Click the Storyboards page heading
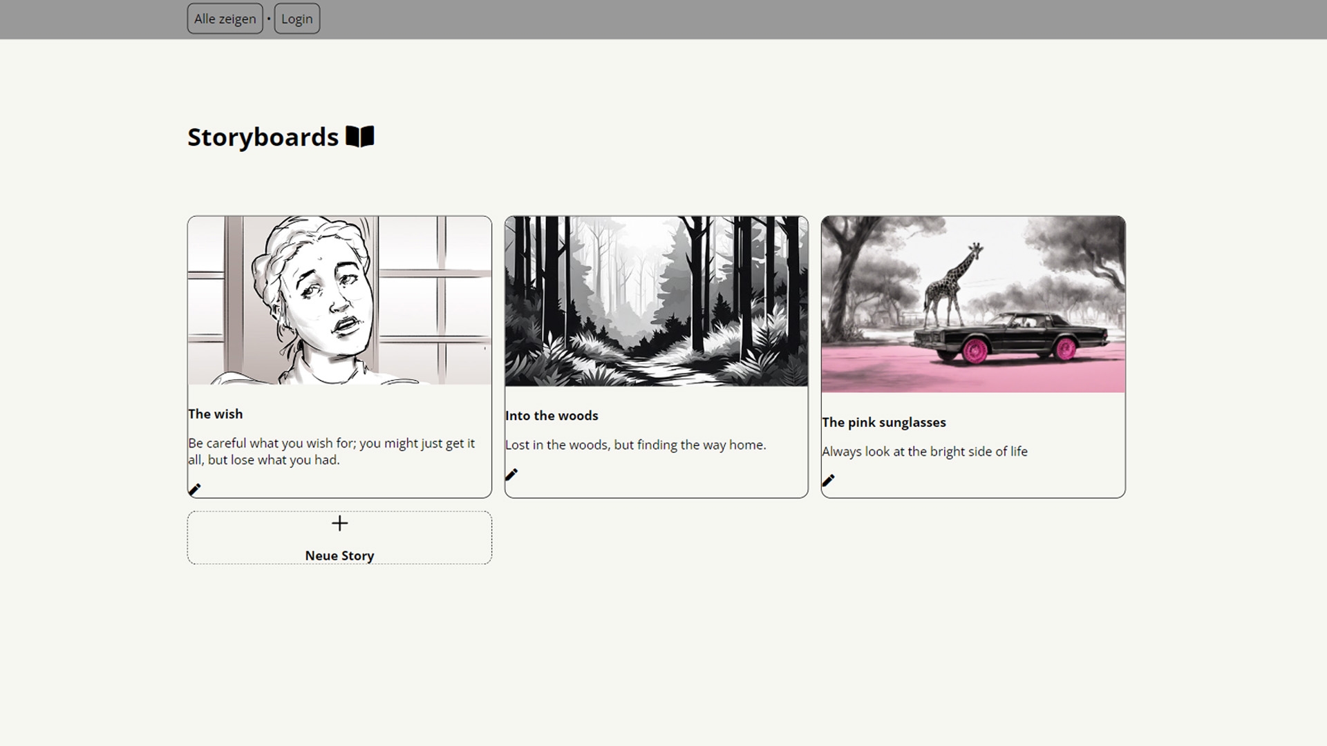The image size is (1327, 746). tap(263, 137)
